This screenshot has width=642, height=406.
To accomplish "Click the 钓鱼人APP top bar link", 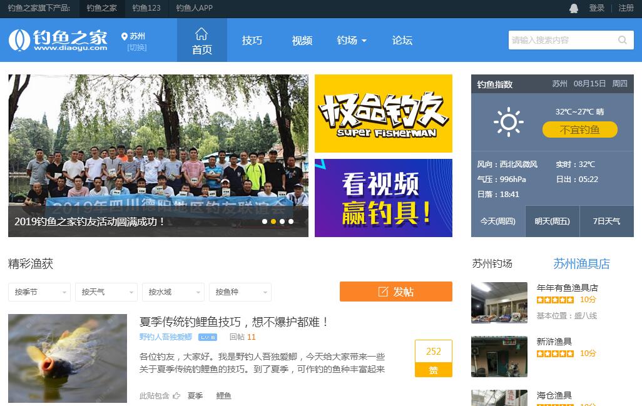I will click(x=195, y=8).
